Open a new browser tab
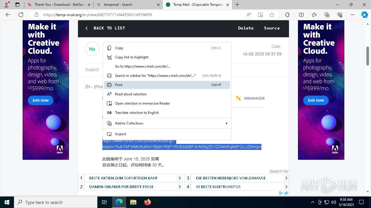Image resolution: width=371 pixels, height=208 pixels. [x=237, y=5]
